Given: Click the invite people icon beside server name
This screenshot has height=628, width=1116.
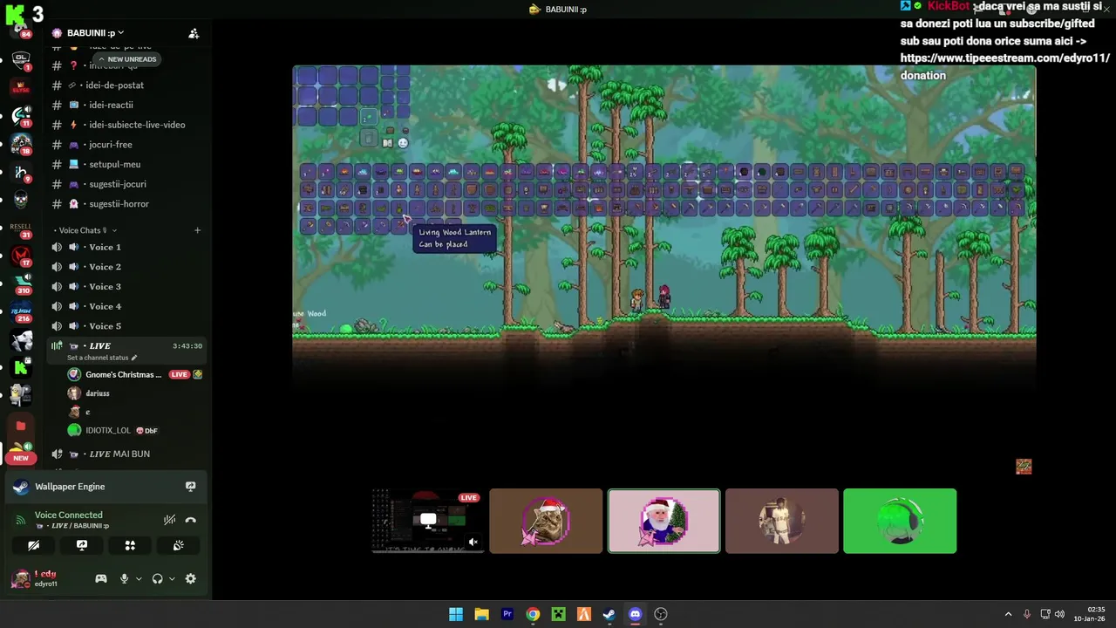Looking at the screenshot, I should (x=194, y=33).
